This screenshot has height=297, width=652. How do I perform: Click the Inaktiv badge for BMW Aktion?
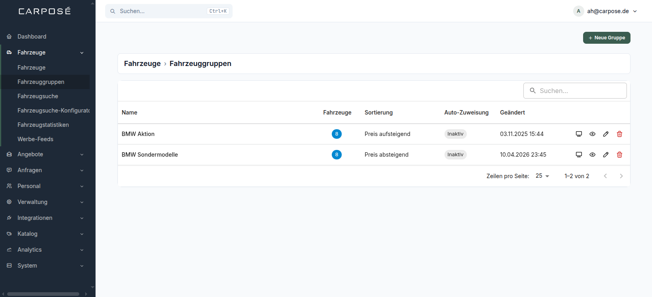(455, 134)
